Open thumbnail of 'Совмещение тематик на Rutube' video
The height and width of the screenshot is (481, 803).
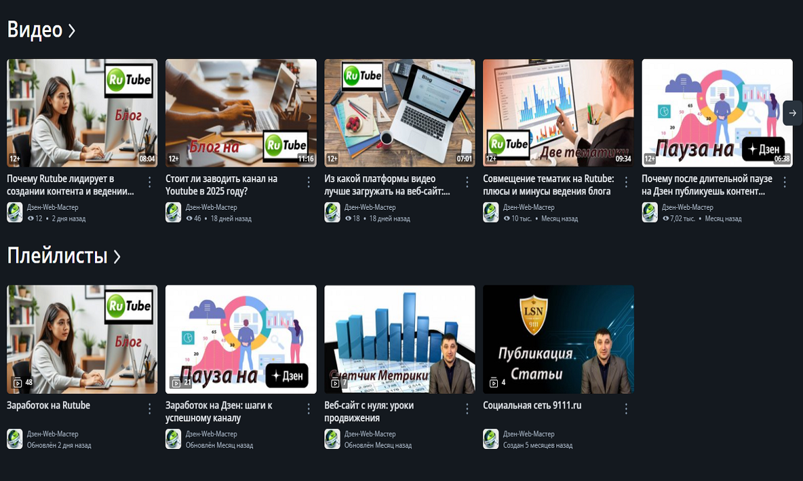(558, 113)
